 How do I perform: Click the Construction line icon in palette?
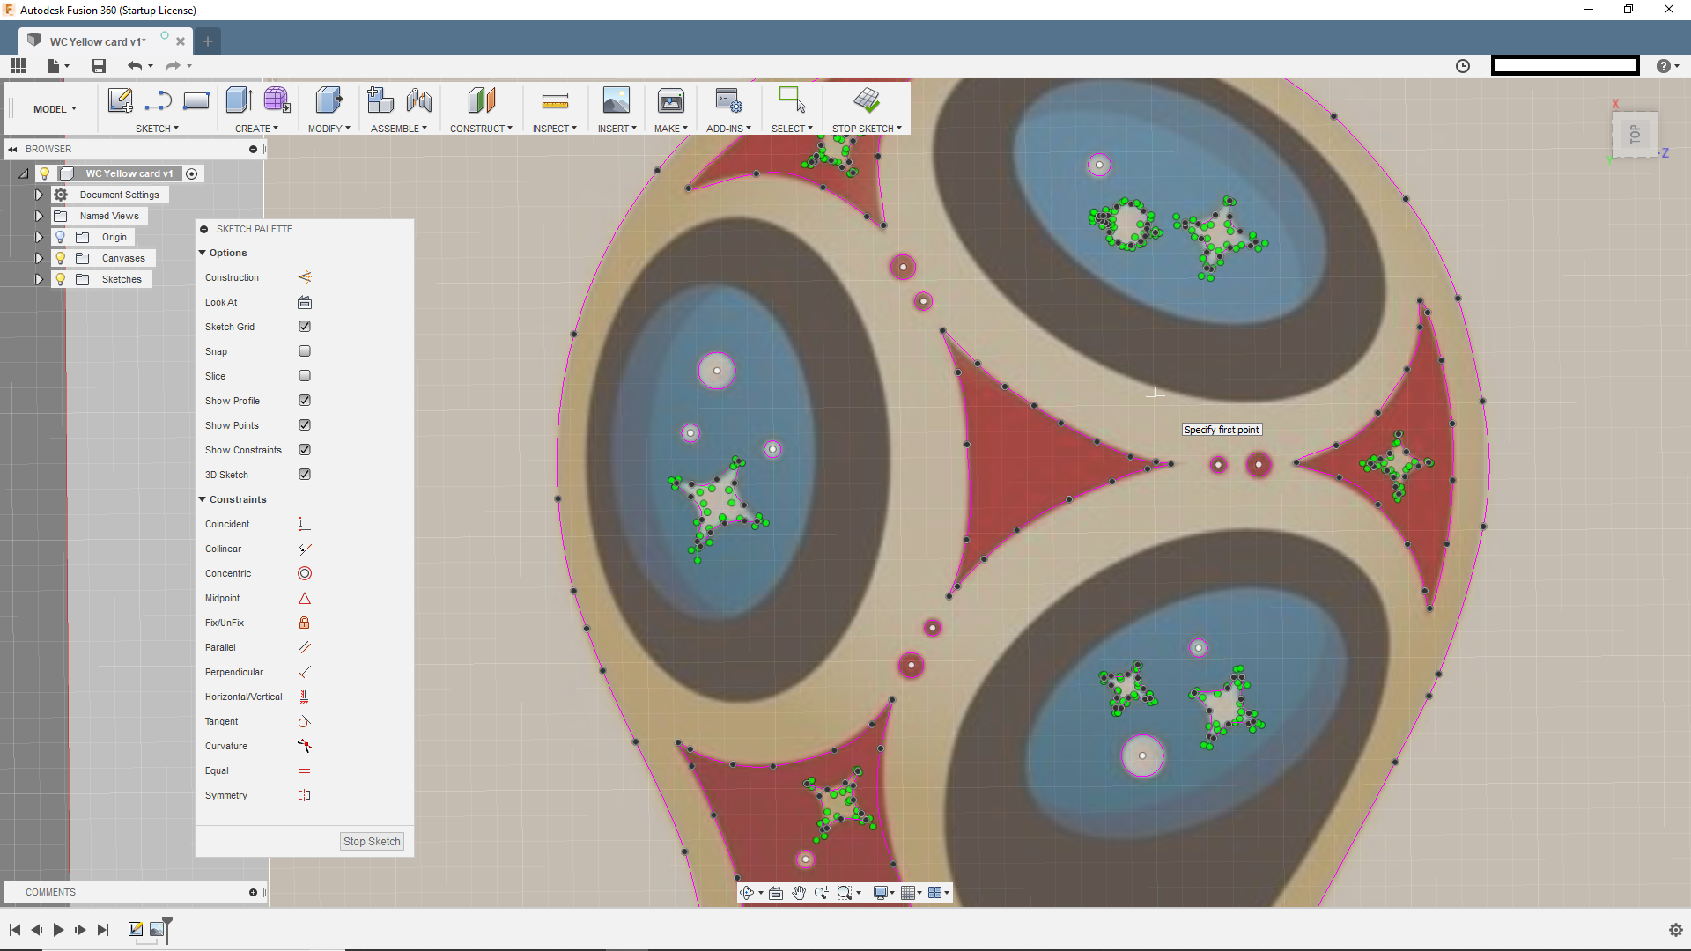(304, 277)
